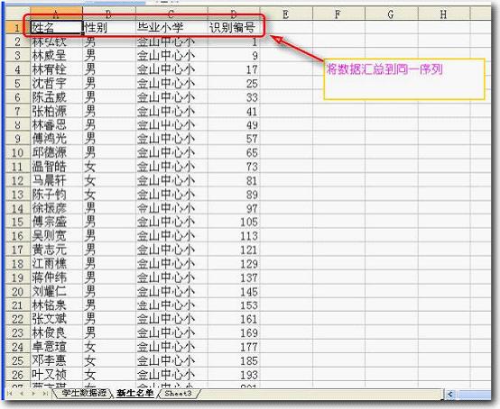
Task: Select column A header
Action: pyautogui.click(x=56, y=14)
